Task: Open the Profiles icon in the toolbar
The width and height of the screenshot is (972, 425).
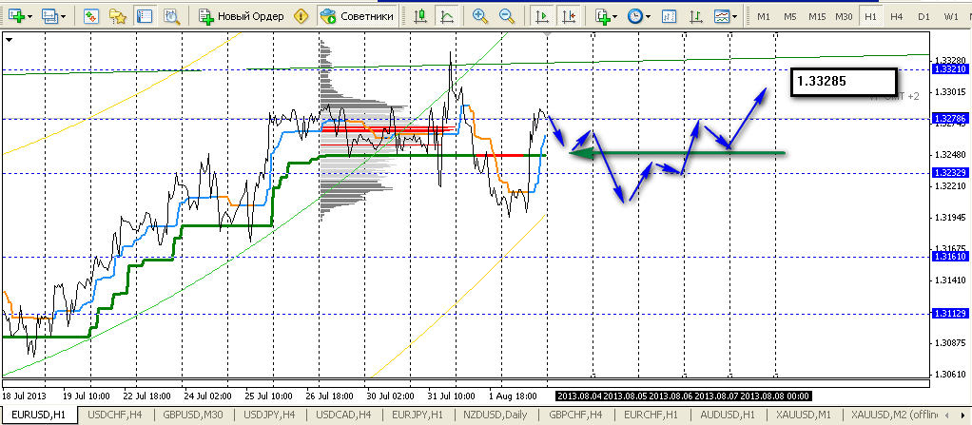Action: tap(49, 16)
